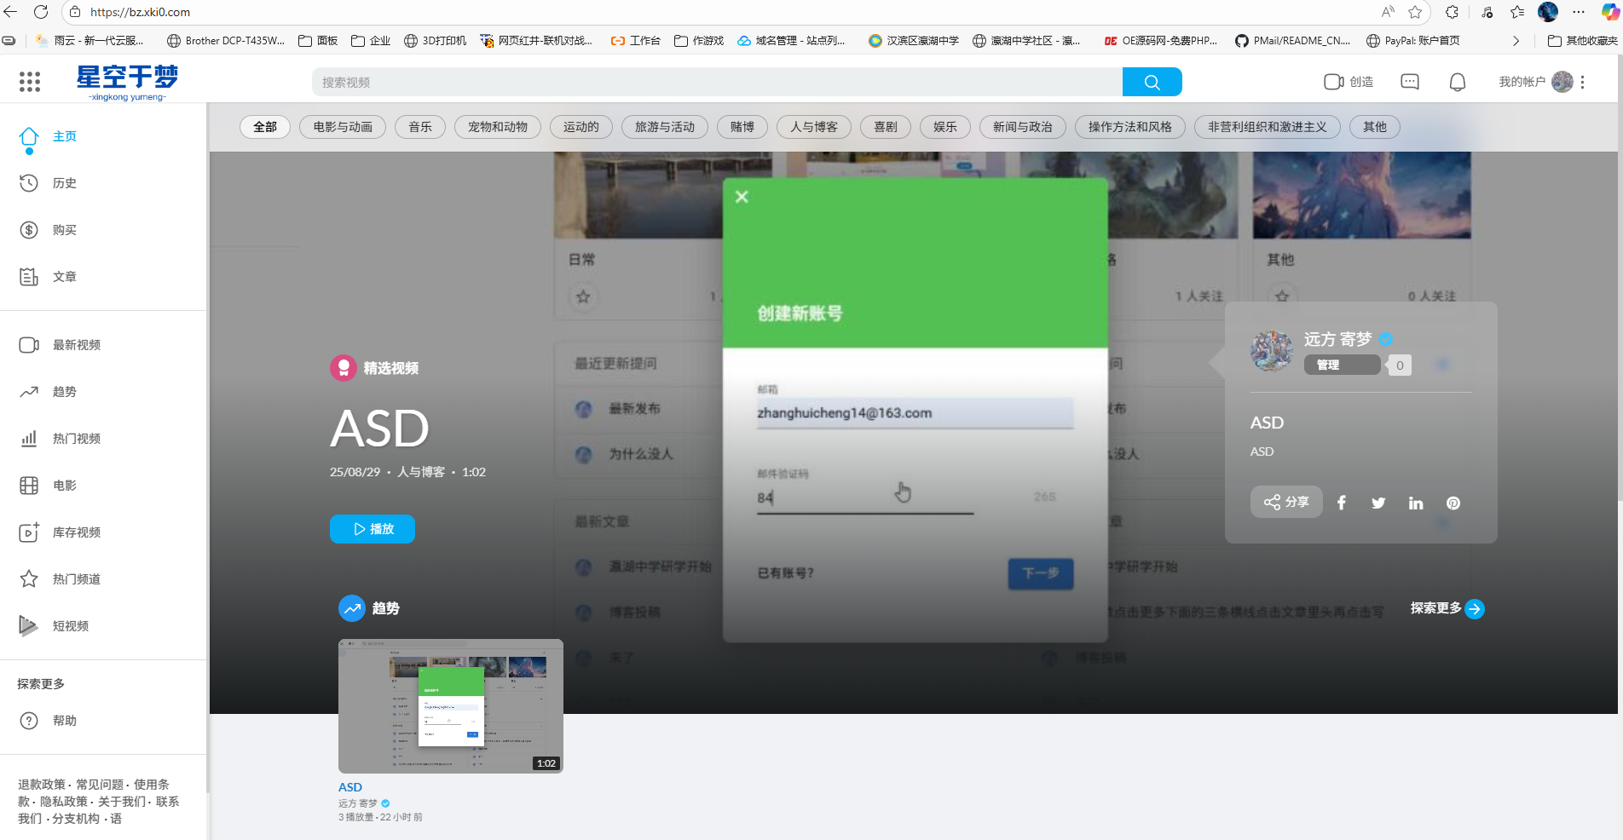Share on Twitter icon
The height and width of the screenshot is (840, 1623).
[1378, 503]
